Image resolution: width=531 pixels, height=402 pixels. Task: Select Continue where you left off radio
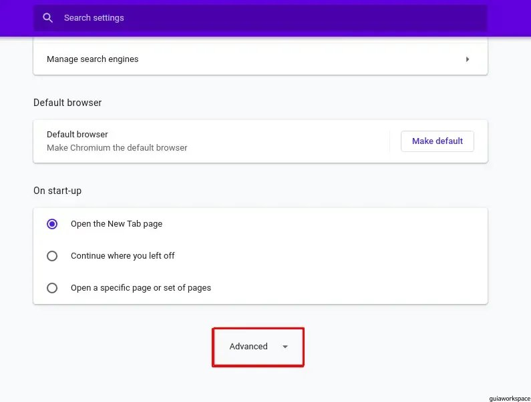coord(52,256)
